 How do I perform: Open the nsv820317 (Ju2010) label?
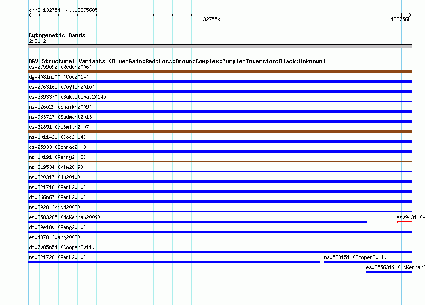54,177
